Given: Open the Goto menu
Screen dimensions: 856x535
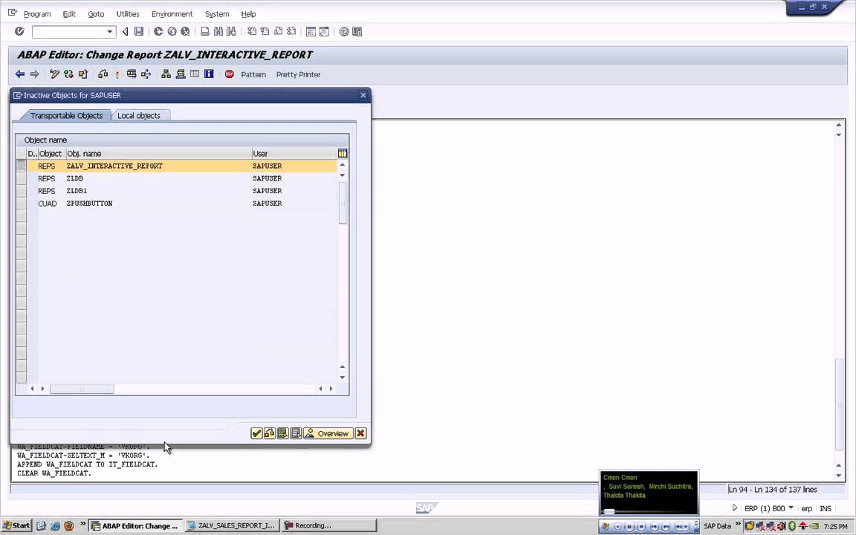Looking at the screenshot, I should (96, 14).
